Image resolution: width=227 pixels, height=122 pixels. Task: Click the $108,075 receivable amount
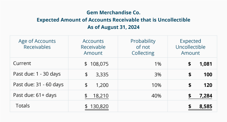(x=96, y=64)
